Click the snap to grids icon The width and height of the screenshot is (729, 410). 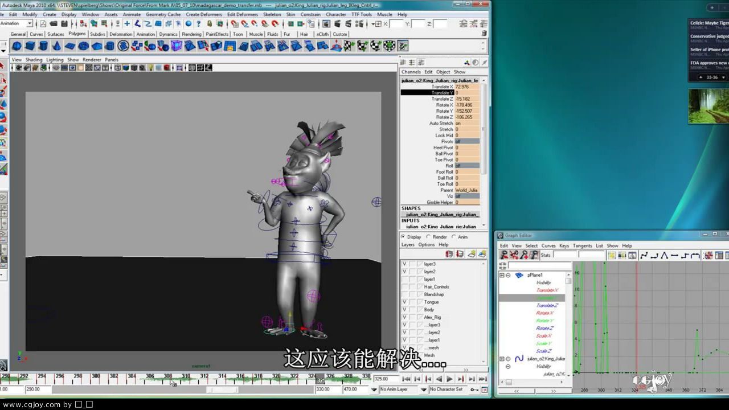coord(234,24)
